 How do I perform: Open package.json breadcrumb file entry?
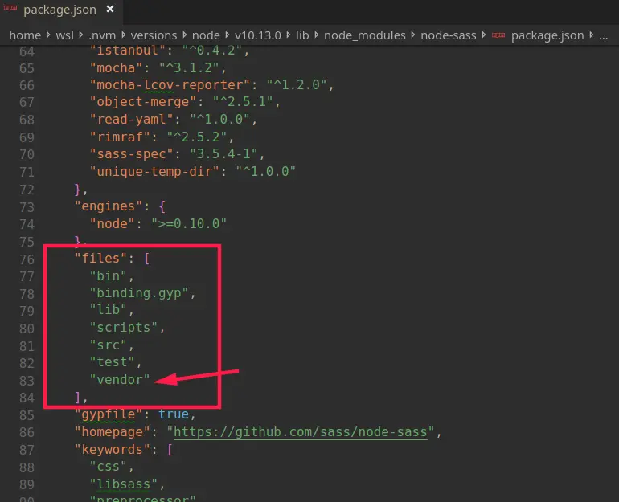point(547,35)
